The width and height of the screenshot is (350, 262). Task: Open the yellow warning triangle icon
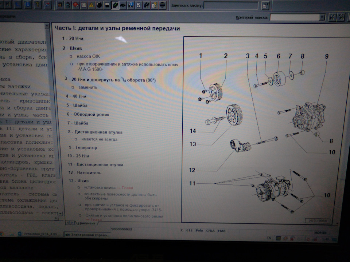[x=91, y=5]
